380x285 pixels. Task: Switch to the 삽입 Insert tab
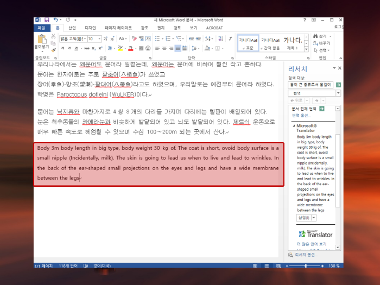[72, 28]
